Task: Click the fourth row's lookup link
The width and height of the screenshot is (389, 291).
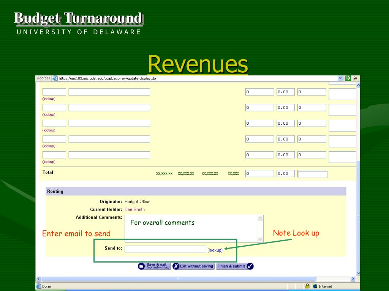Action: (49, 146)
